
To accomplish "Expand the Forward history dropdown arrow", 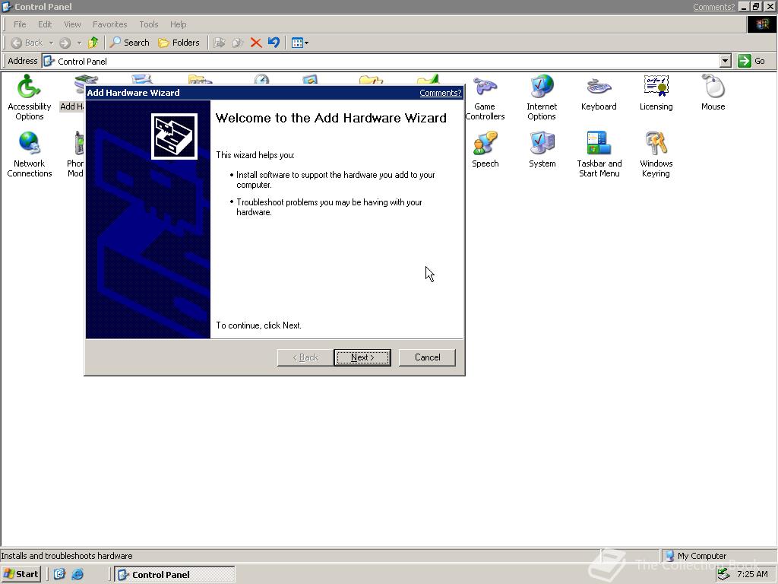I will [79, 43].
